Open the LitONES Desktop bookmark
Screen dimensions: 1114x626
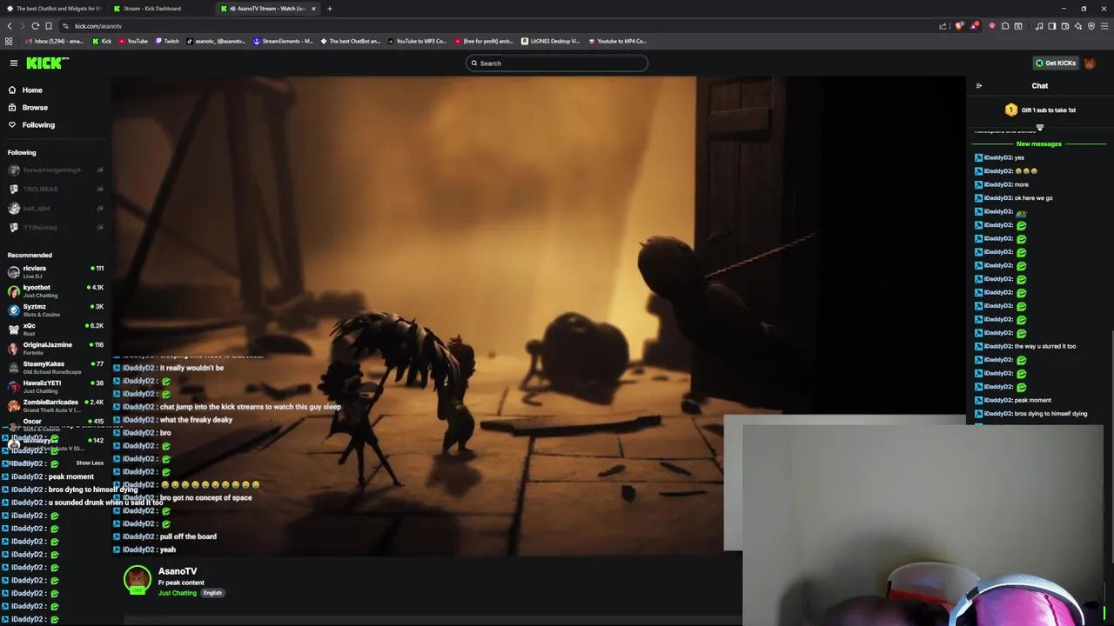(551, 41)
